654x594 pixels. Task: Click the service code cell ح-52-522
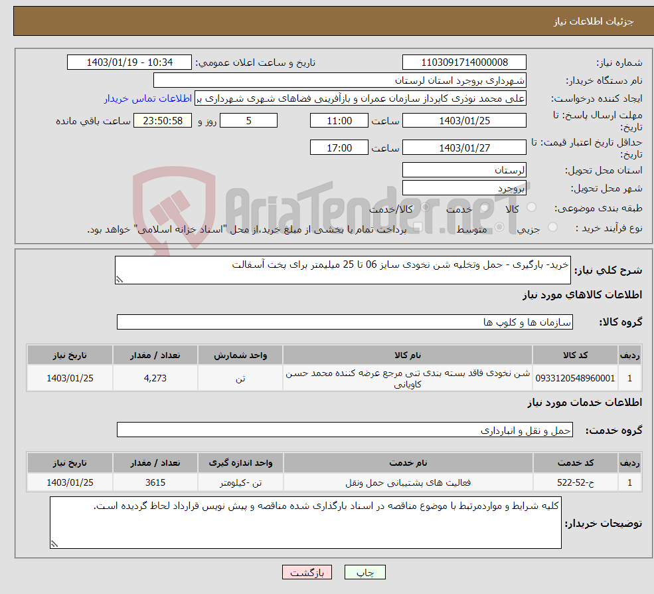[575, 482]
